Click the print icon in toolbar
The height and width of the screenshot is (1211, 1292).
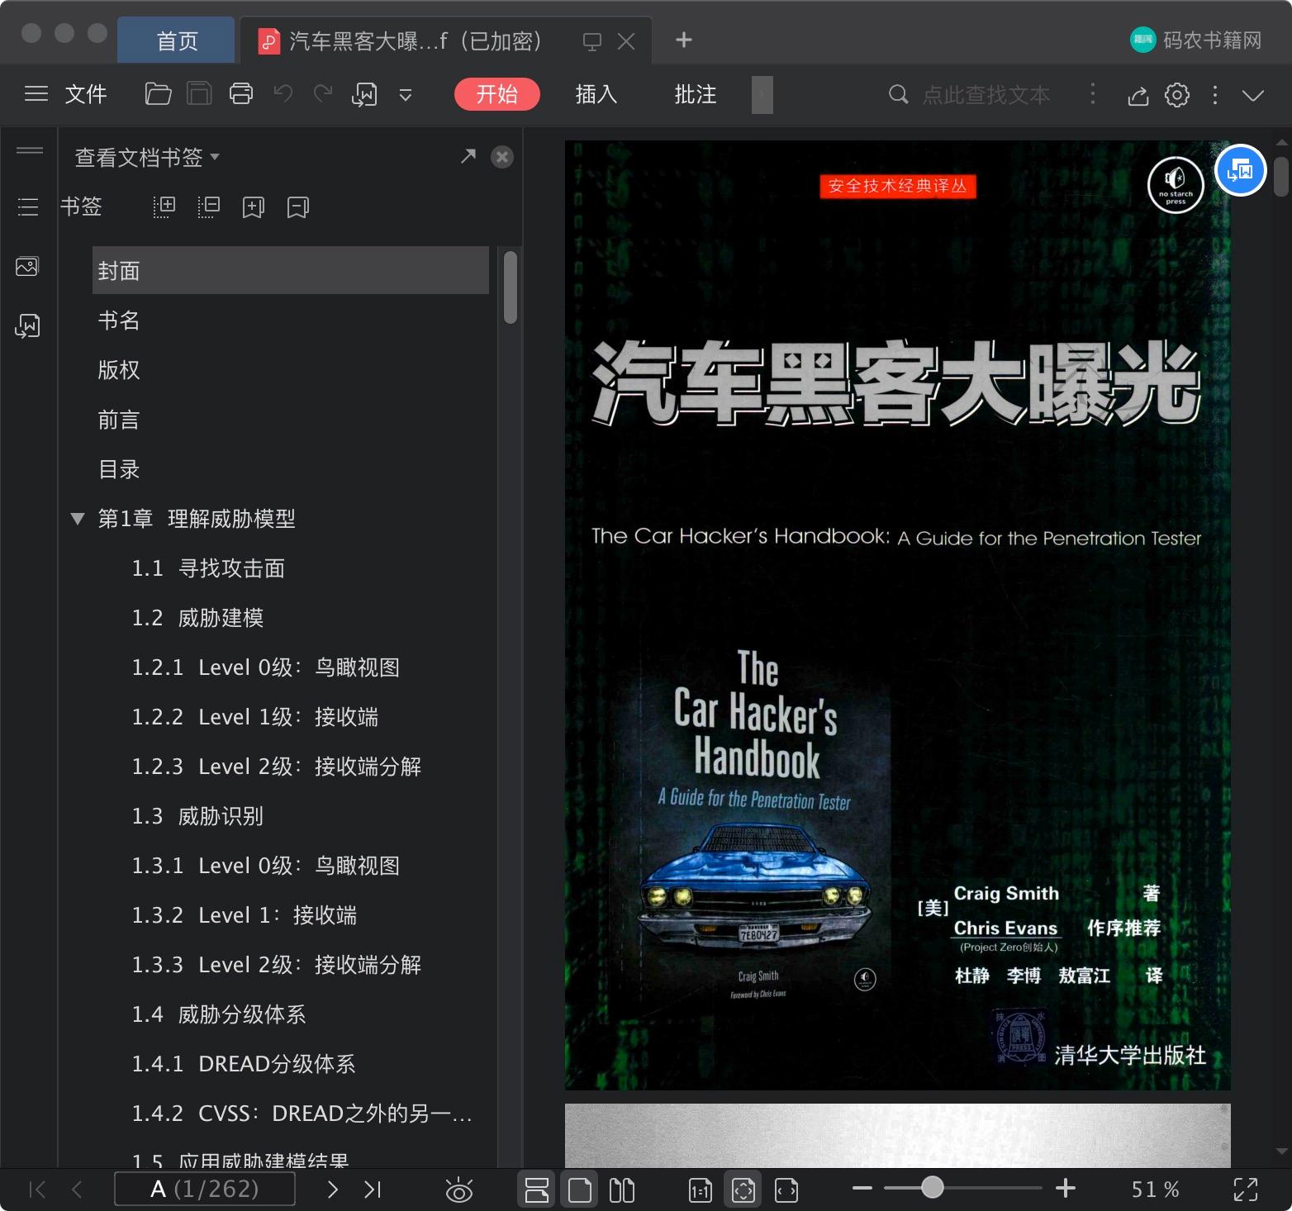coord(240,94)
